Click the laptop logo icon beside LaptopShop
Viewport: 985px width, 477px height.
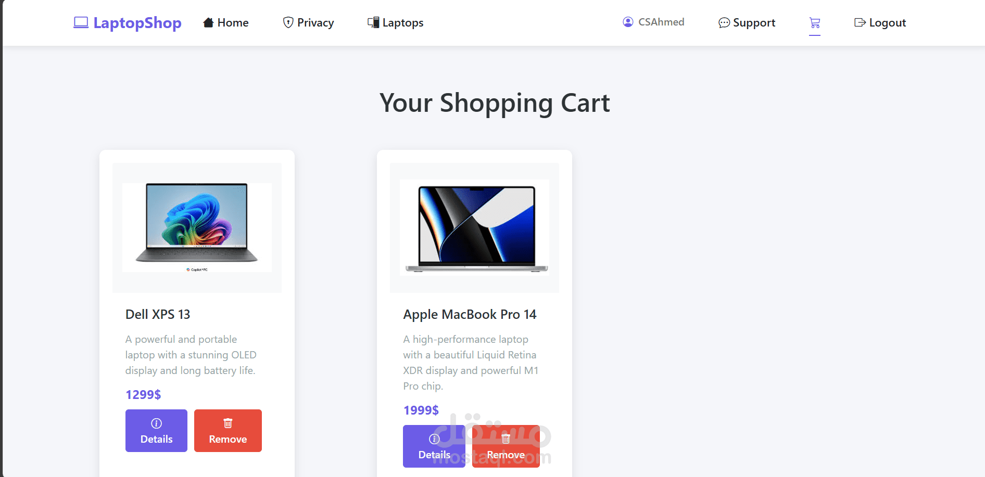point(81,22)
